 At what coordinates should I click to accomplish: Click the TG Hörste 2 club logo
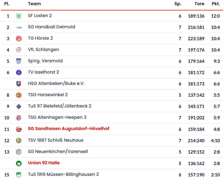pyautogui.click(x=18, y=39)
